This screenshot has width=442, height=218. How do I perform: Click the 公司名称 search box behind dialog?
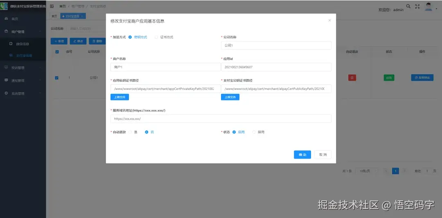(x=86, y=29)
